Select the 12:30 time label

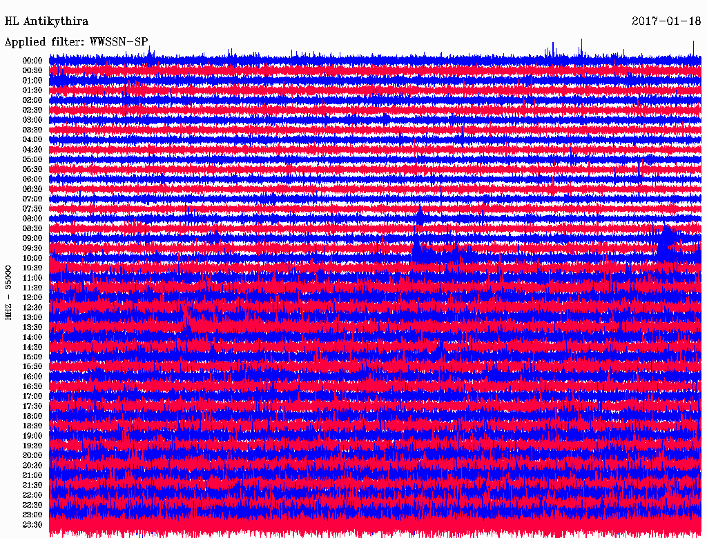click(x=32, y=308)
